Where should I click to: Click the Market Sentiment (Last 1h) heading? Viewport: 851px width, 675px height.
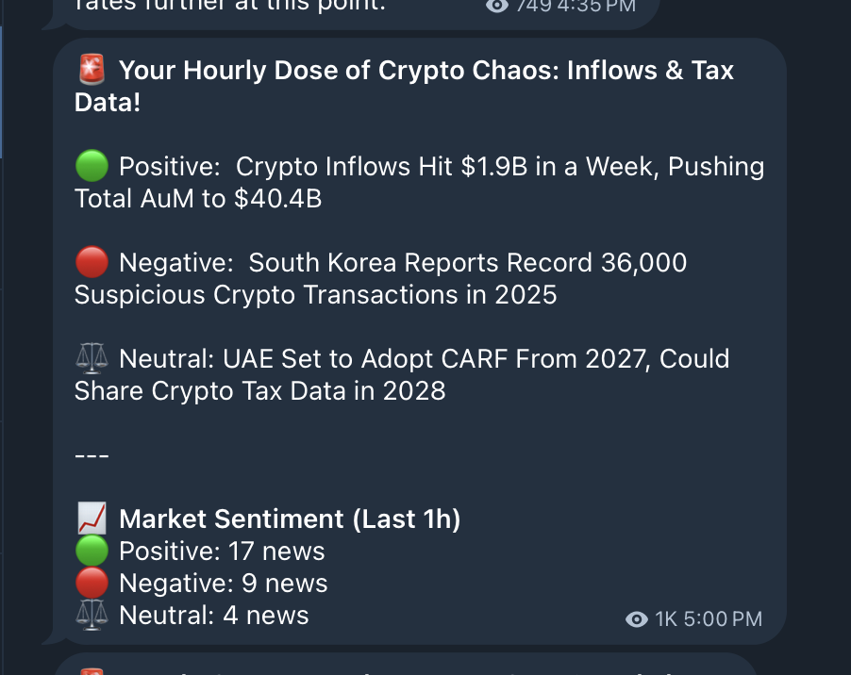[290, 519]
